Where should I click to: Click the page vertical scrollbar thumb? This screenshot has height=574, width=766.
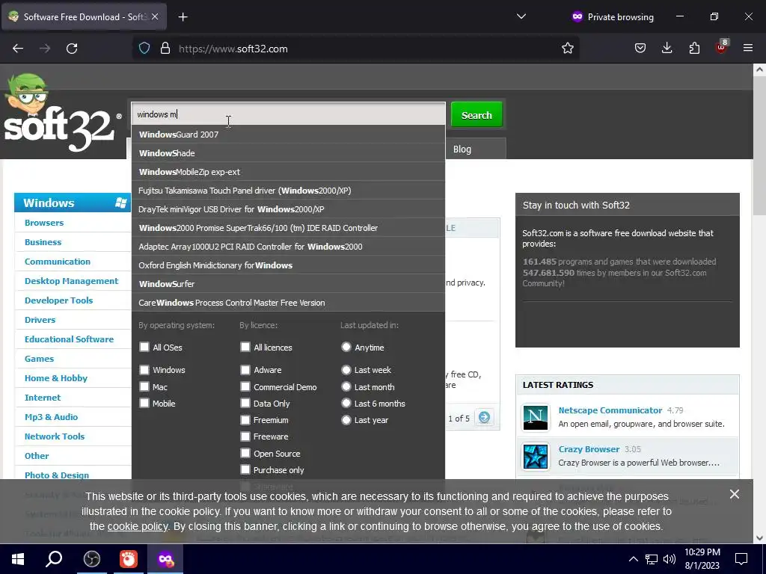tap(759, 146)
